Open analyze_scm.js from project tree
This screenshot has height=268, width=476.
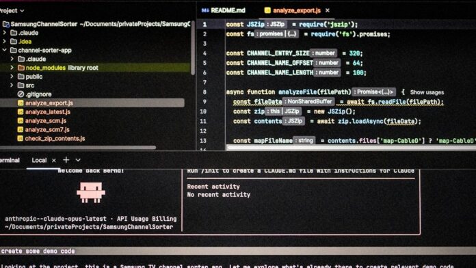[x=46, y=120]
